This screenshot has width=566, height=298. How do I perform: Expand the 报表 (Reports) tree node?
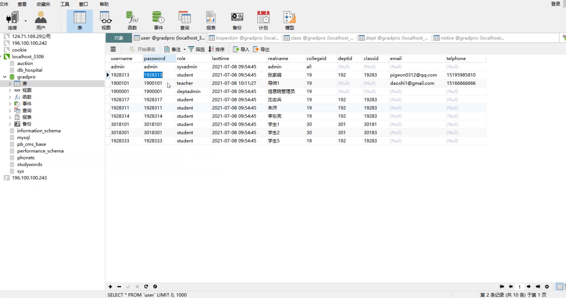10,117
